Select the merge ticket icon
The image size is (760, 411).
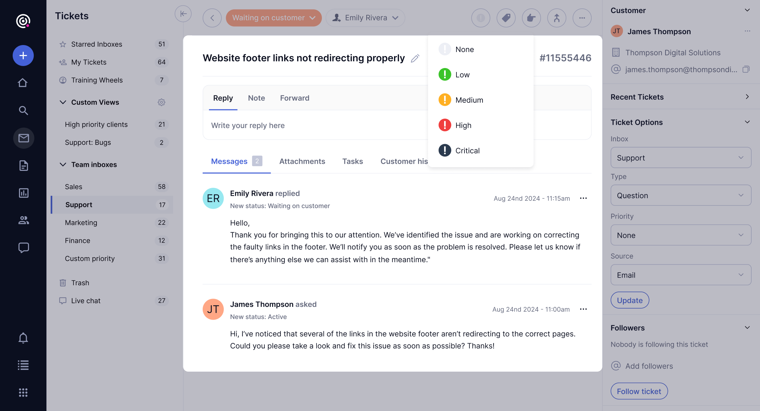pyautogui.click(x=557, y=18)
